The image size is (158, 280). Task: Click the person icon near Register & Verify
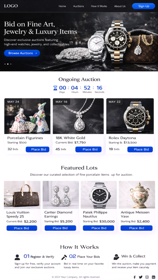17,257
